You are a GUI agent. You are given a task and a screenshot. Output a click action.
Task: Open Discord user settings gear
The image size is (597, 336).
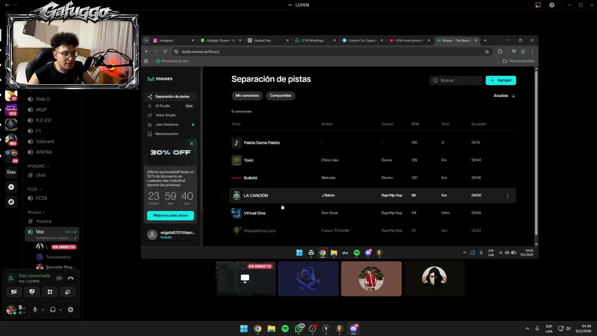click(x=70, y=309)
